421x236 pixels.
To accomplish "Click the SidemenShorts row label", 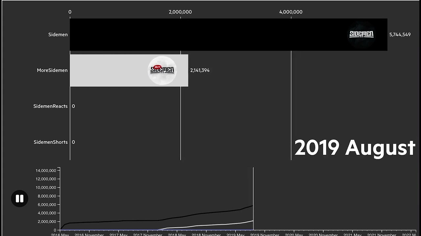I will 51,142.
